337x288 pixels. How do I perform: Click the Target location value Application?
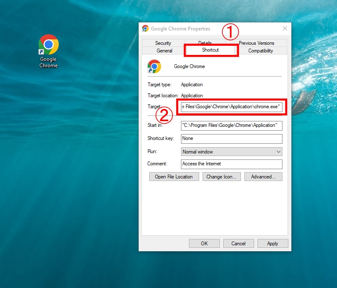click(x=192, y=96)
